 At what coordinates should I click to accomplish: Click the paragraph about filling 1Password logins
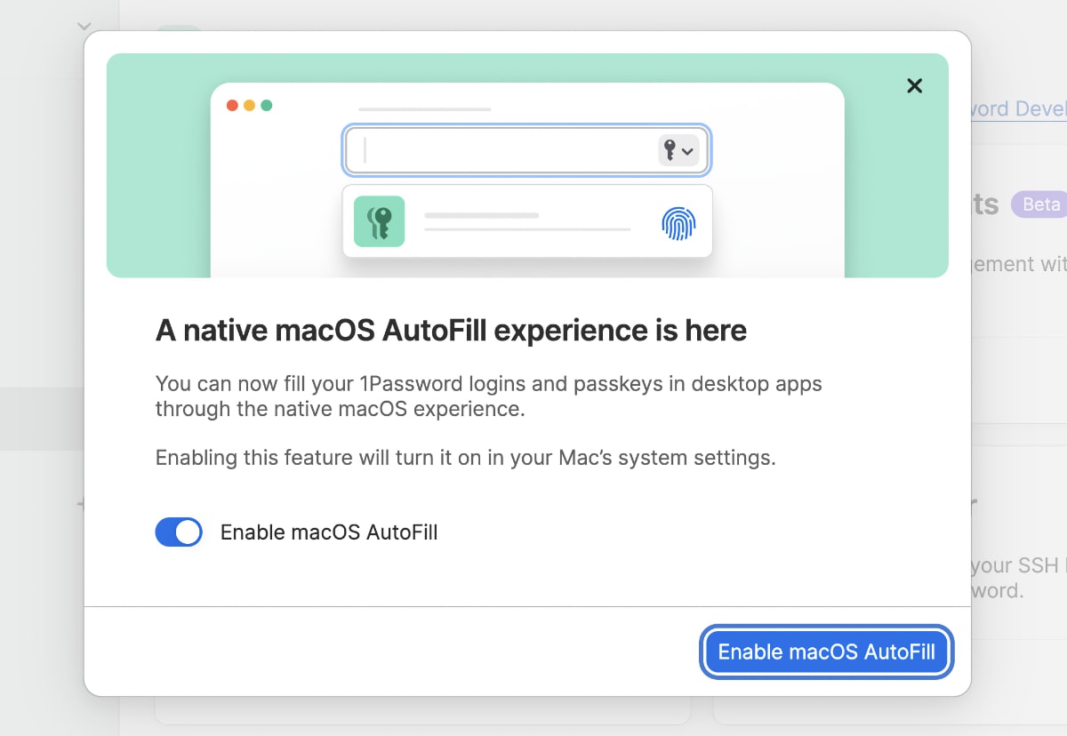pos(489,396)
